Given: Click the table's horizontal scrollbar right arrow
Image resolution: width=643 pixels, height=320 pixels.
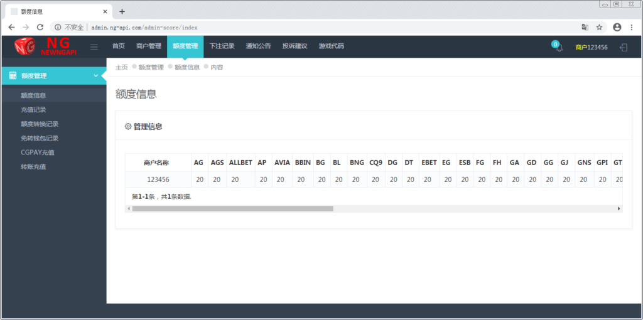Looking at the screenshot, I should click(x=619, y=208).
